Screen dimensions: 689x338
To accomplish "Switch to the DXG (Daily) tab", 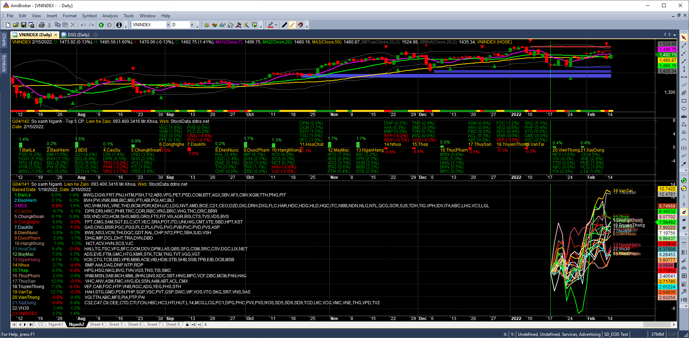I will [x=75, y=35].
